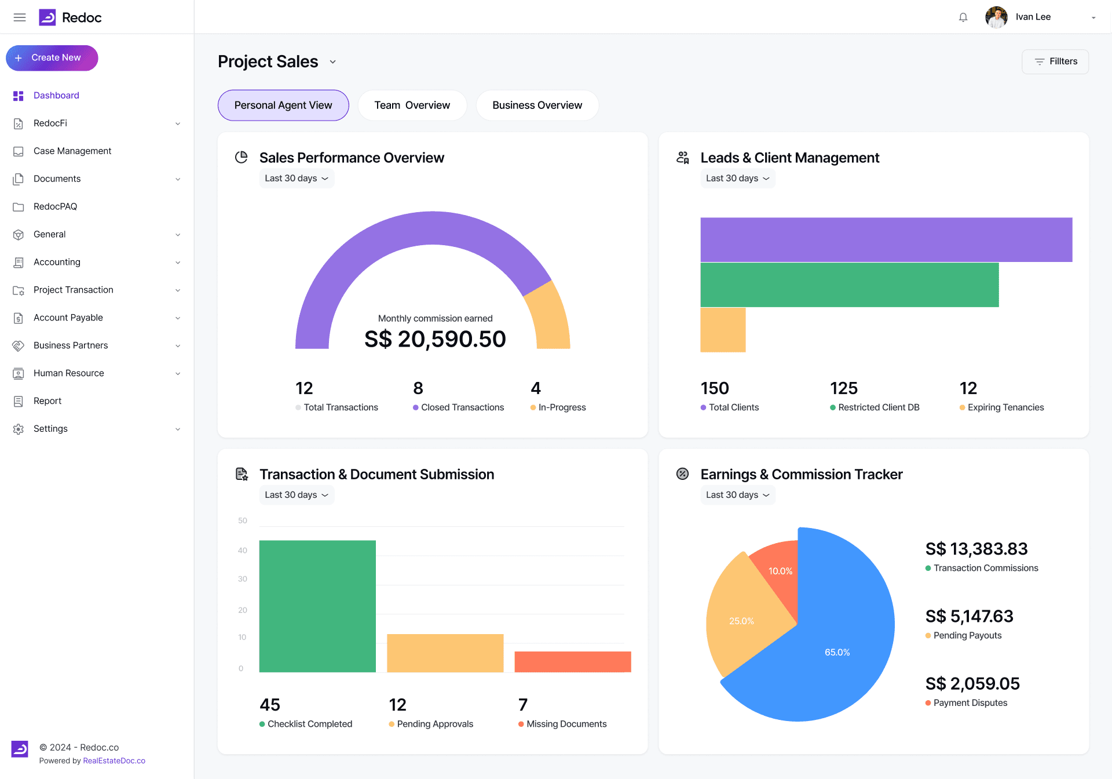
Task: Switch to the Team Overview tab
Action: 412,105
